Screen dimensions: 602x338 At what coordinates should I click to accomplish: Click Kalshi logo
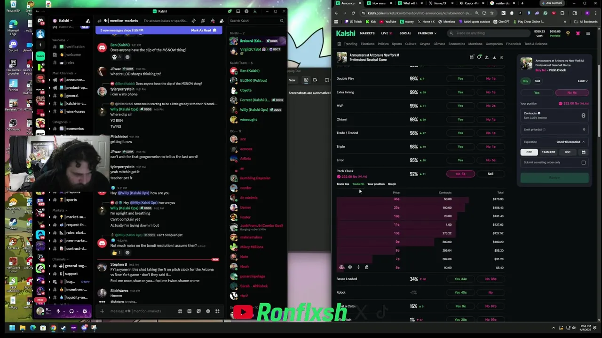(x=345, y=33)
